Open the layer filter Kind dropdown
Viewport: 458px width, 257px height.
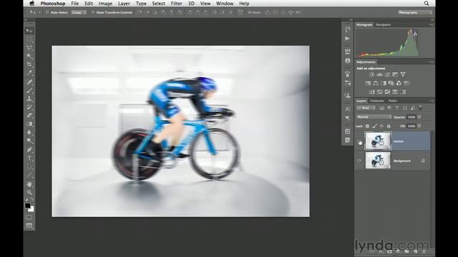tap(366, 108)
